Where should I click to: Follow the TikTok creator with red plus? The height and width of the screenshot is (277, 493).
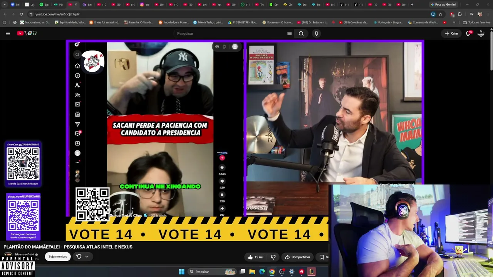222,158
